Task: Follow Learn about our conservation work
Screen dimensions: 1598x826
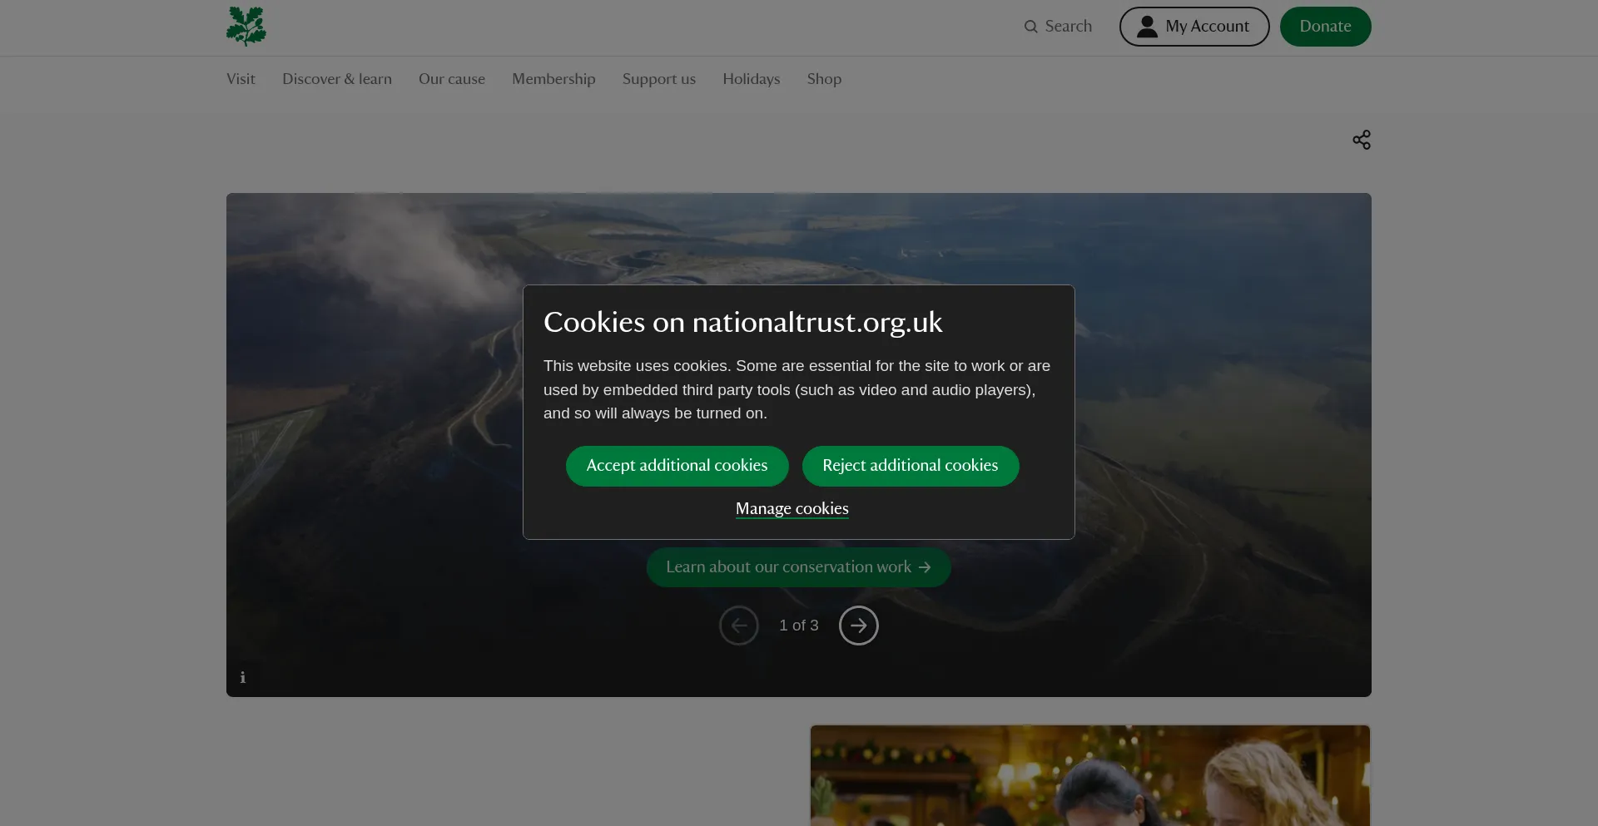Action: 799,567
